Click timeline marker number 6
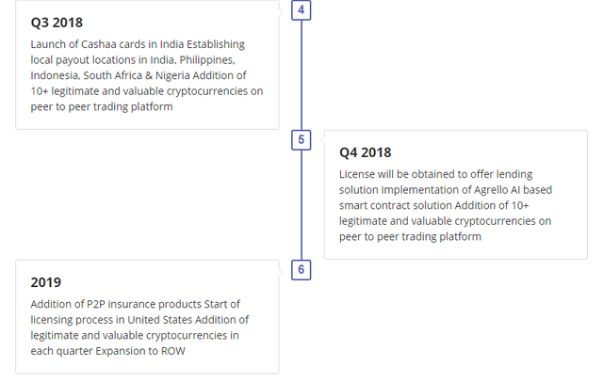Viewport: 603px width, 382px height. (301, 270)
